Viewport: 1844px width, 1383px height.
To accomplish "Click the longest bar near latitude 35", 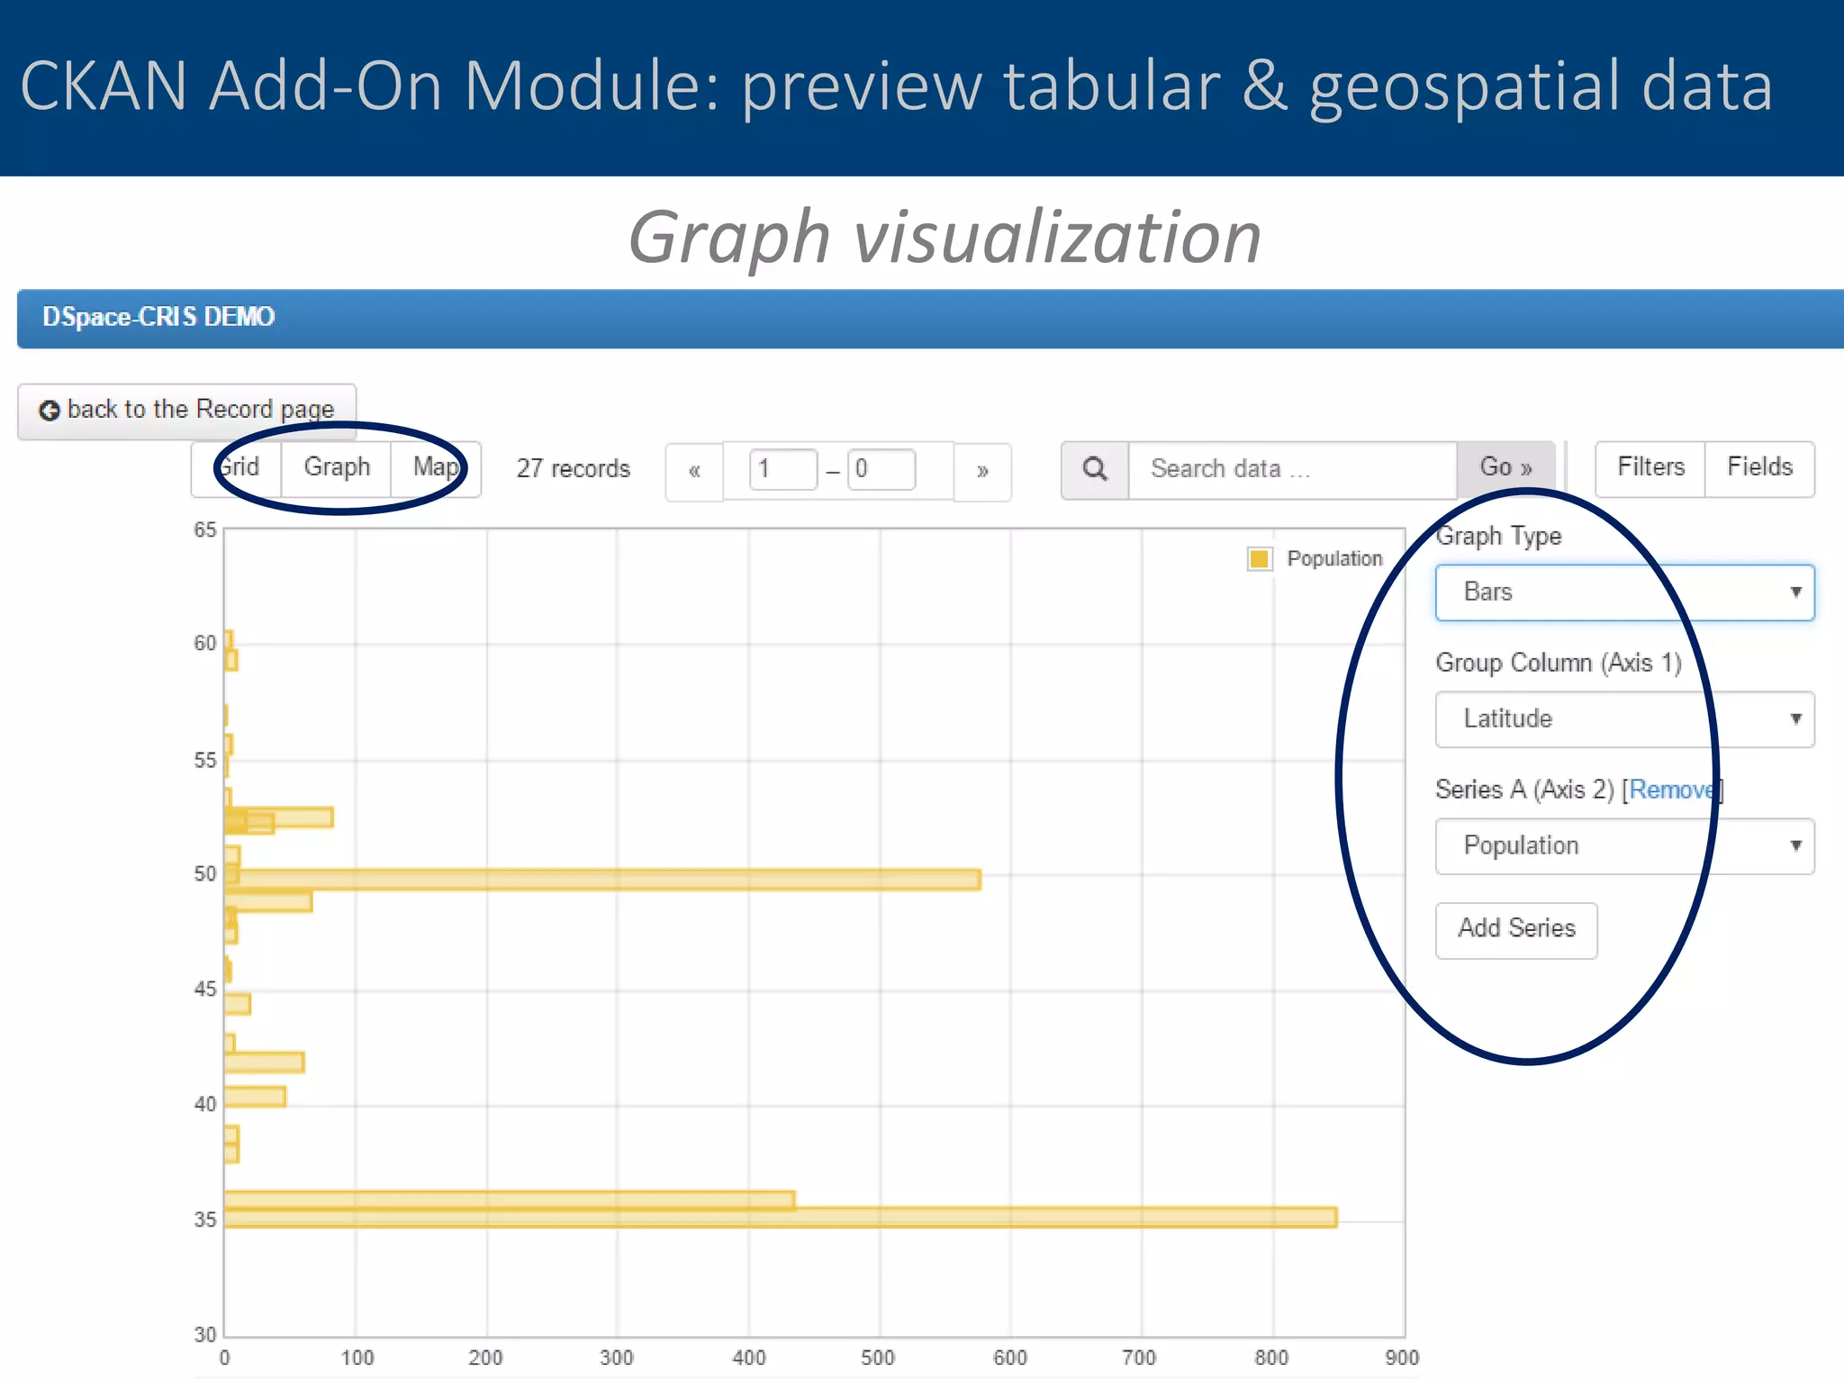I will point(780,1217).
